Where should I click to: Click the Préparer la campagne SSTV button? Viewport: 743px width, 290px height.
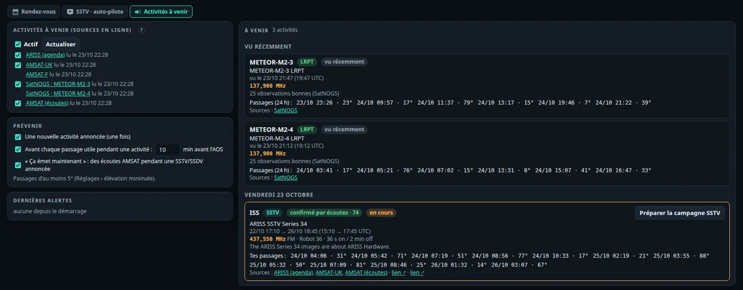(x=679, y=213)
